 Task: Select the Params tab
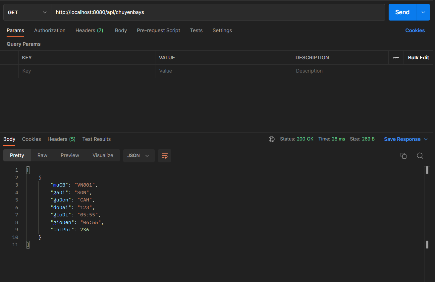click(15, 30)
